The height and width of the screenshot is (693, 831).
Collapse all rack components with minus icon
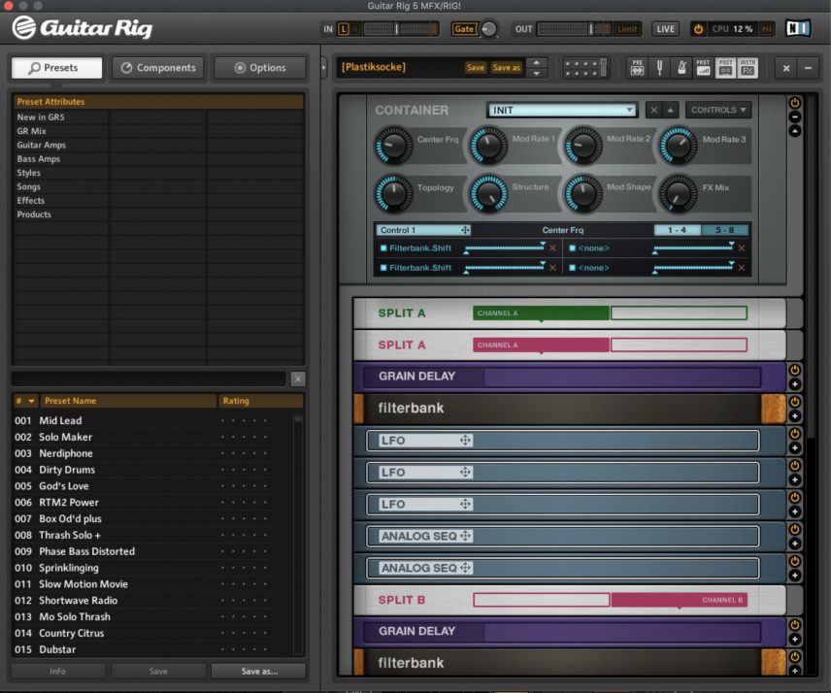pyautogui.click(x=808, y=68)
